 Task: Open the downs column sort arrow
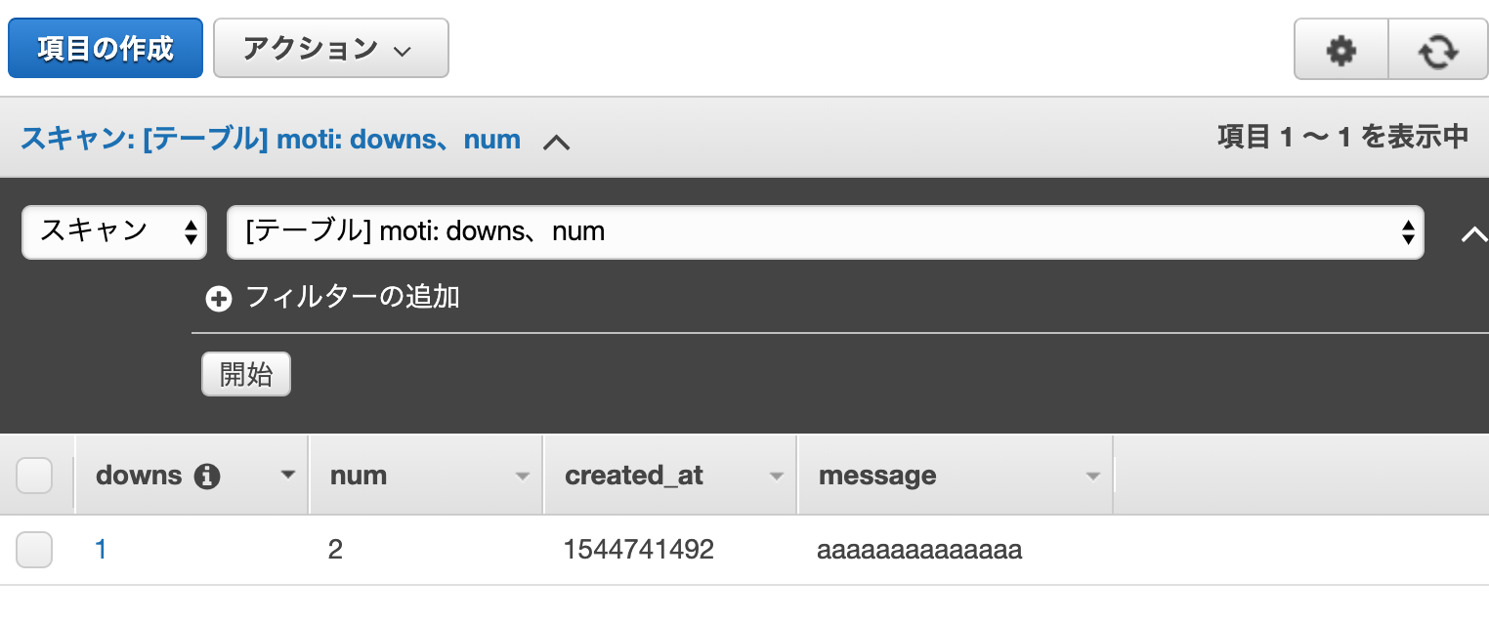tap(287, 476)
